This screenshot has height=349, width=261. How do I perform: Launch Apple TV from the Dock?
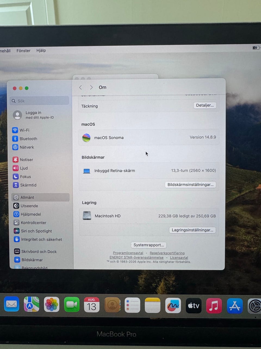[194, 306]
